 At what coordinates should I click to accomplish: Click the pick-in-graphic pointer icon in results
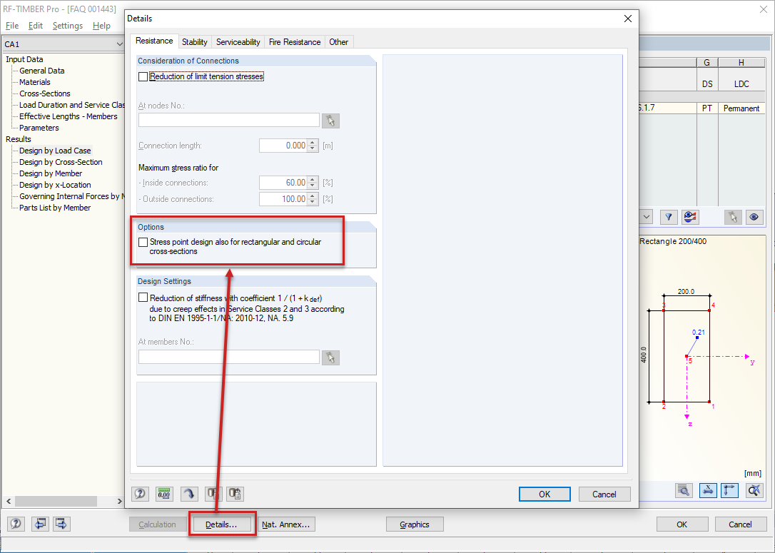733,217
